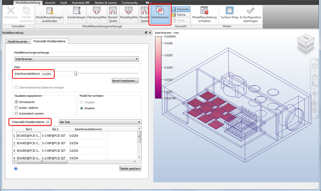Click In Konfiguration übertragen
This screenshot has width=321, height=191.
click(250, 14)
